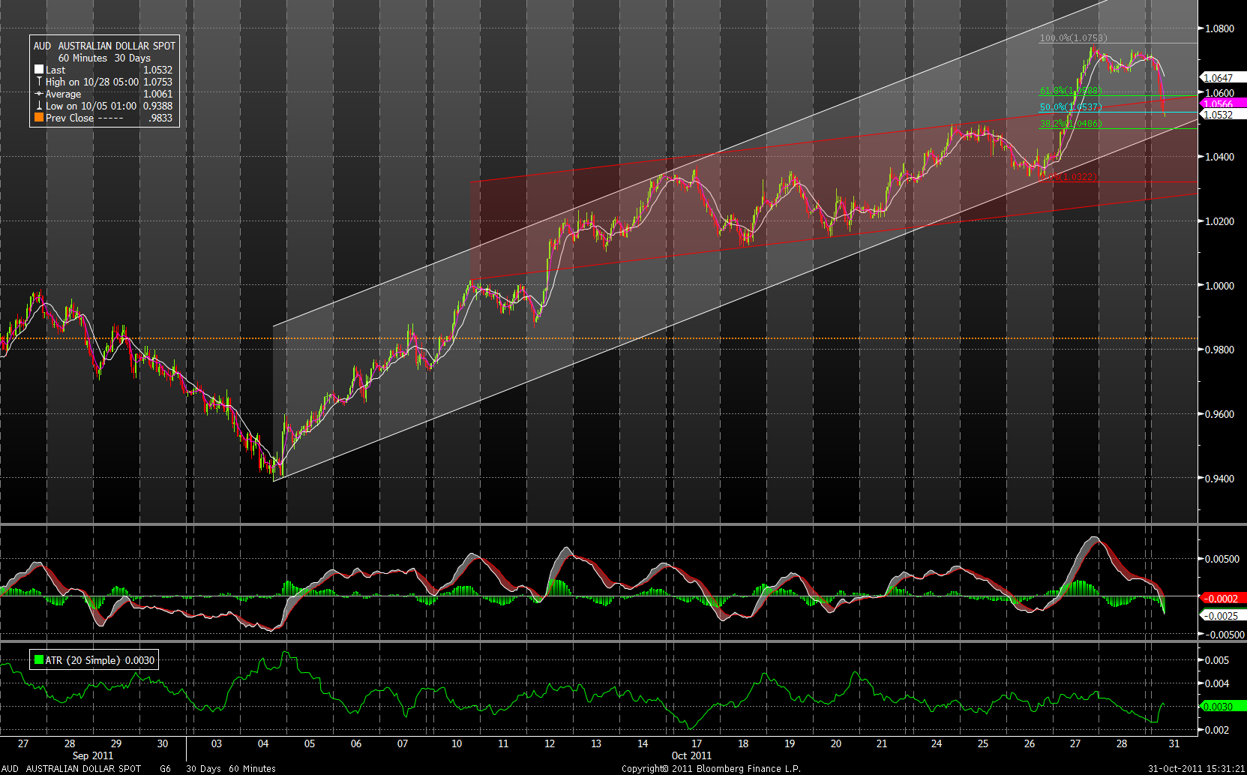This screenshot has height=775, width=1247.
Task: Click the High marker icon in legend
Action: [39, 82]
